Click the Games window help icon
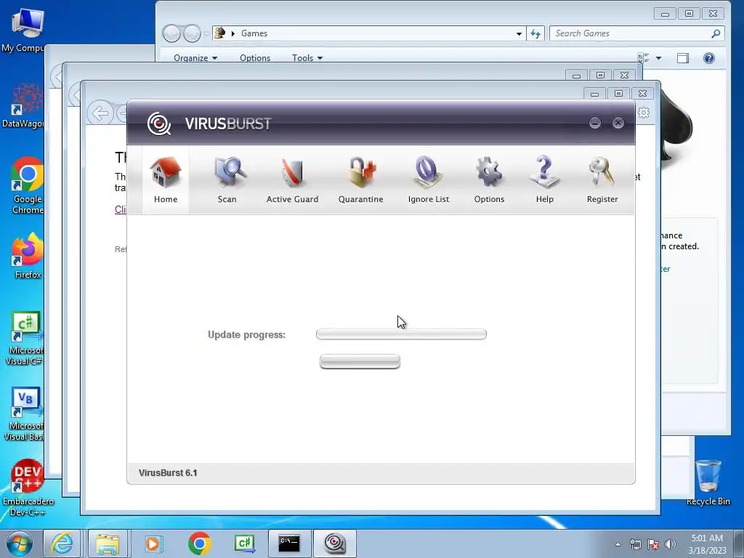 [709, 58]
